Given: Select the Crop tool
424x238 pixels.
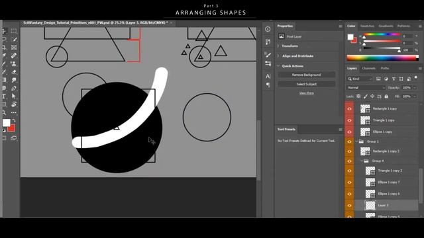Looking at the screenshot, I should pos(4,48).
